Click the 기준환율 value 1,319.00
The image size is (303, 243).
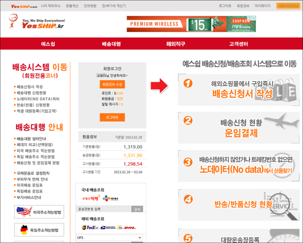(x=133, y=147)
